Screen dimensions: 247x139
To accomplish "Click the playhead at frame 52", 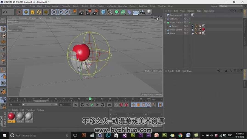I will (90, 99).
